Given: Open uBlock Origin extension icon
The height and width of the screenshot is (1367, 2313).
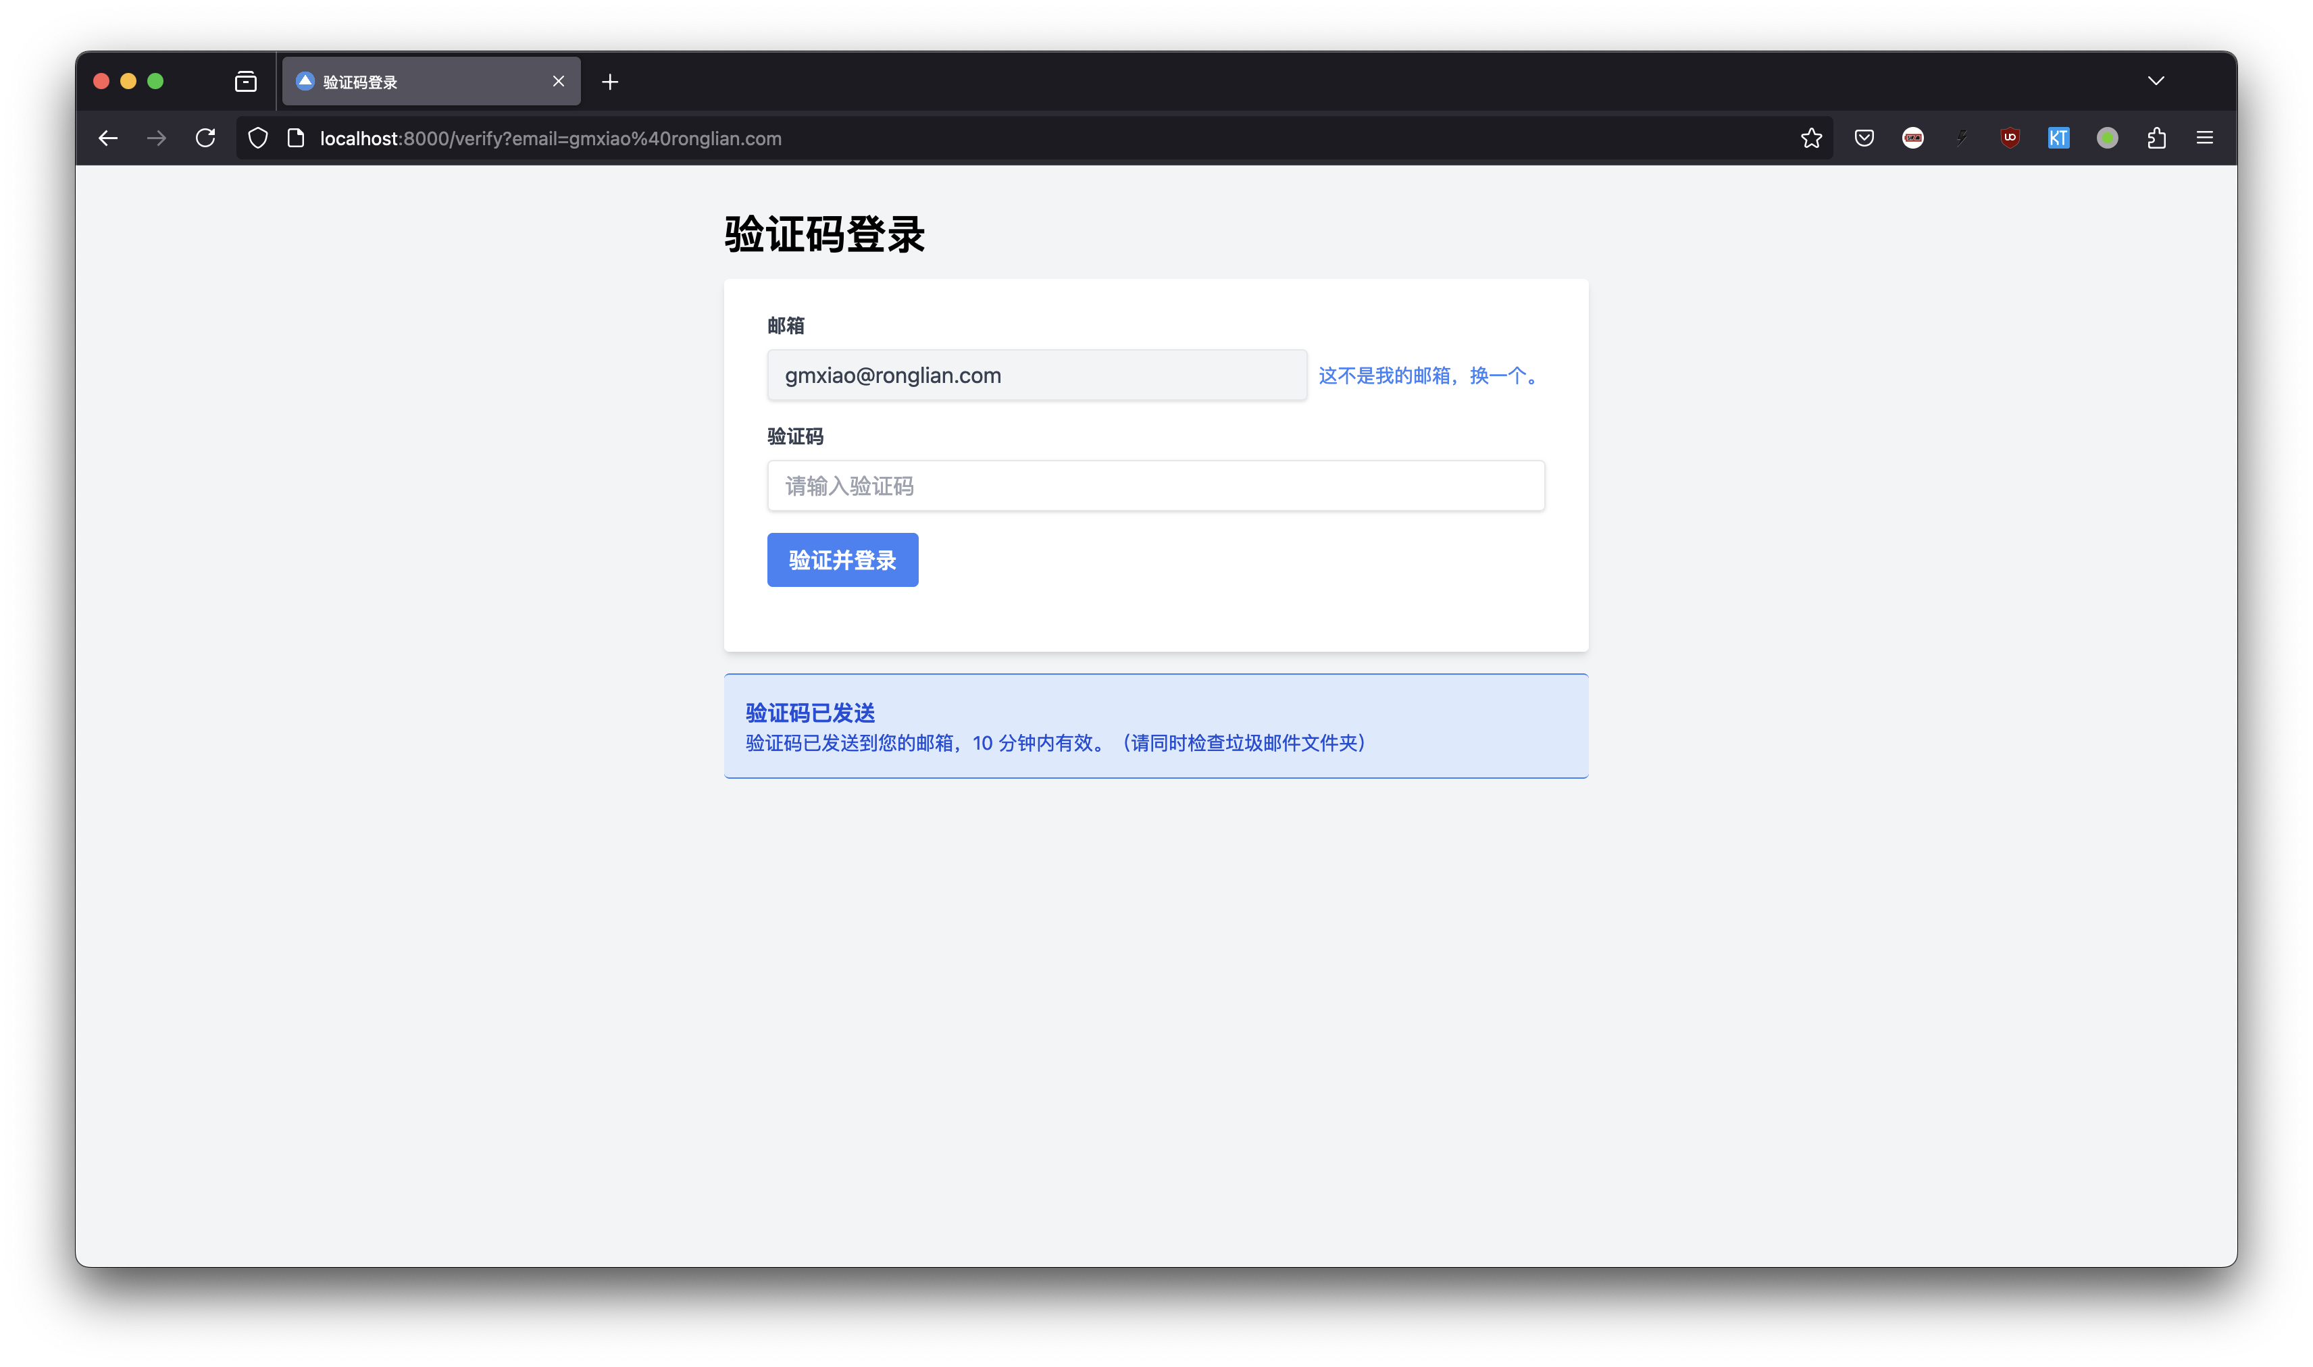Looking at the screenshot, I should tap(2010, 138).
